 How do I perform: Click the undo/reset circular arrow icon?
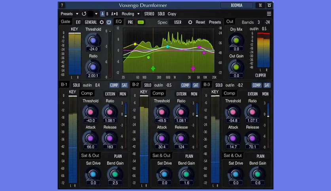point(84,14)
